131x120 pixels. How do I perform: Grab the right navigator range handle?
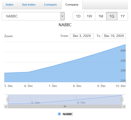(122, 100)
